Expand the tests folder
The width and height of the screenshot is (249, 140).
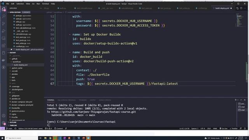coord(14,80)
